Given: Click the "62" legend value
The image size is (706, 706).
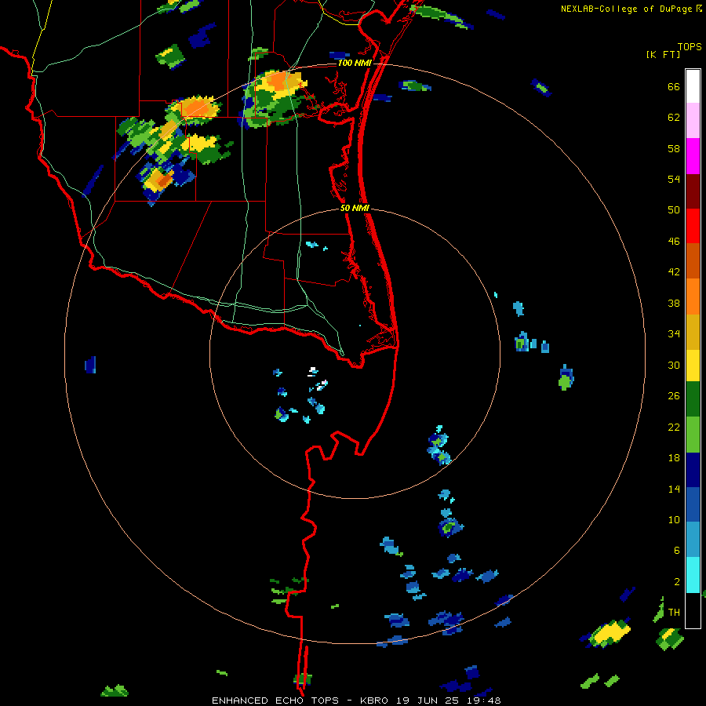Looking at the screenshot, I should (x=674, y=118).
